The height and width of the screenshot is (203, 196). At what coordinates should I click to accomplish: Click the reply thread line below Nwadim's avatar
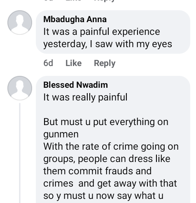[20, 153]
